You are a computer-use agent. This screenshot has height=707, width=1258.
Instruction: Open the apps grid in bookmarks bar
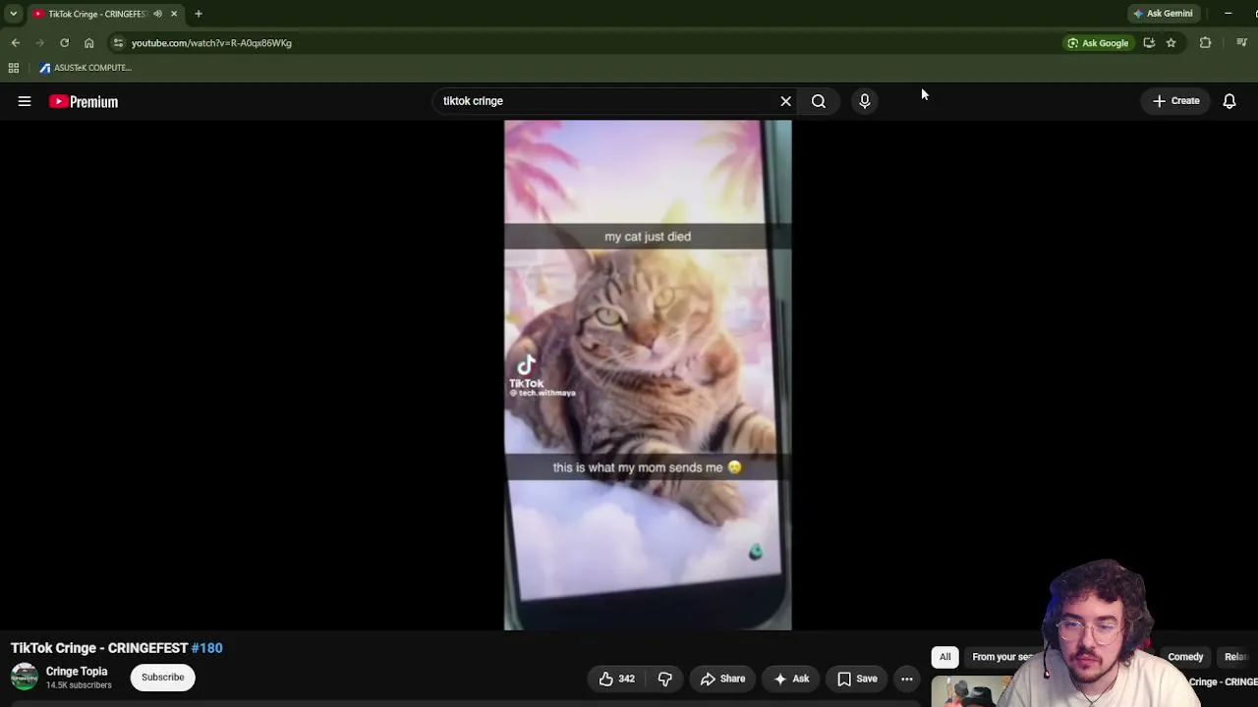[14, 68]
